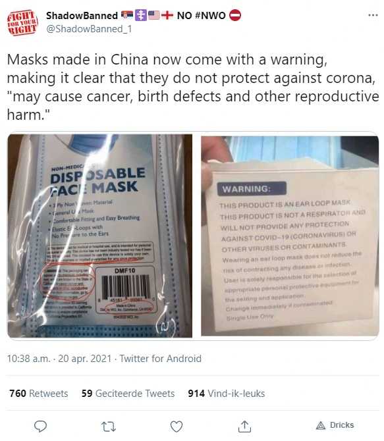Open the reply speech bubble icon
The height and width of the screenshot is (441, 384).
click(x=40, y=427)
